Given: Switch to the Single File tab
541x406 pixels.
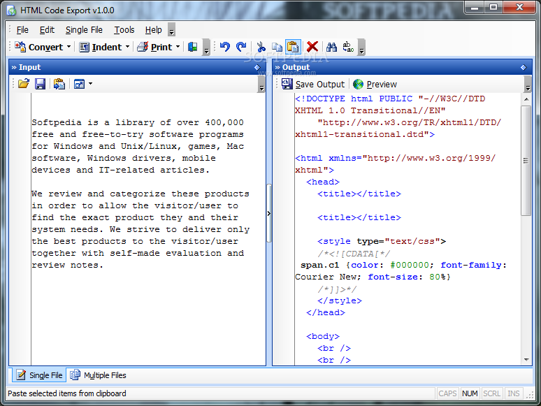Looking at the screenshot, I should [39, 375].
